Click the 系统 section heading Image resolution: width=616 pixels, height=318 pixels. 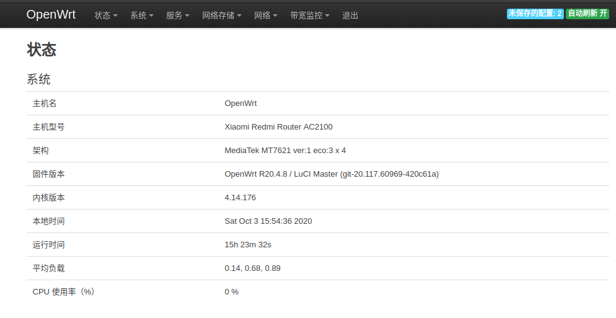tap(38, 79)
